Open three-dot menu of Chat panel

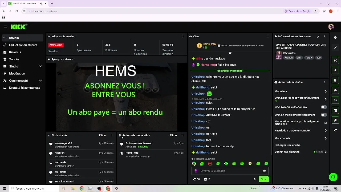(x=268, y=37)
